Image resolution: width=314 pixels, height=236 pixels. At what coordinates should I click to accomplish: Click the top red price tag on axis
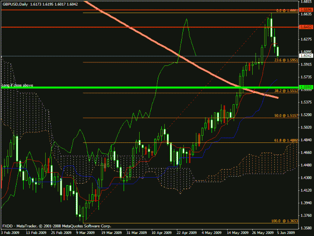(x=306, y=10)
